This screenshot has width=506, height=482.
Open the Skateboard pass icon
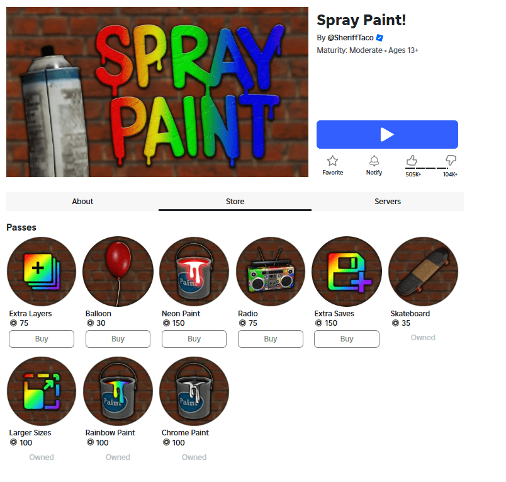click(x=423, y=272)
